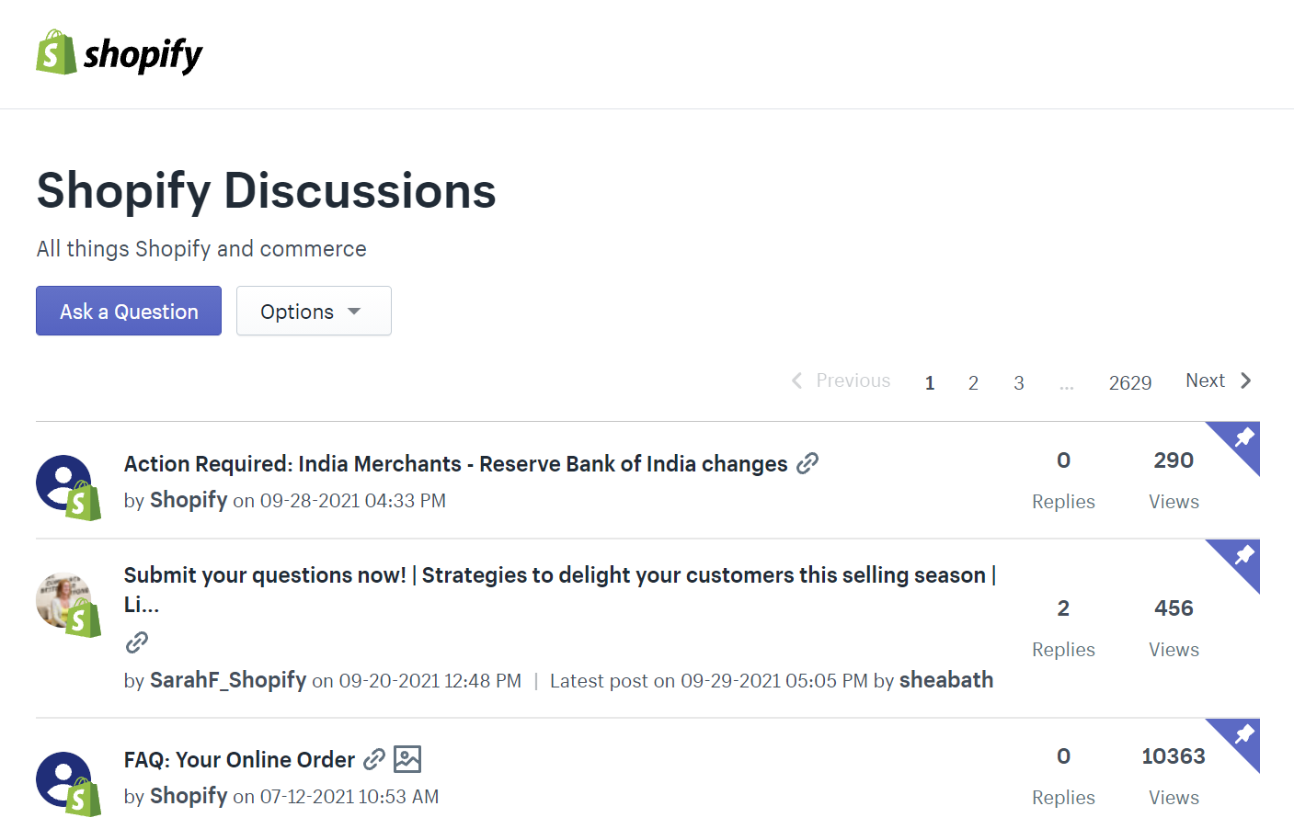
Task: Click link icon beside India Merchants topic
Action: [807, 463]
